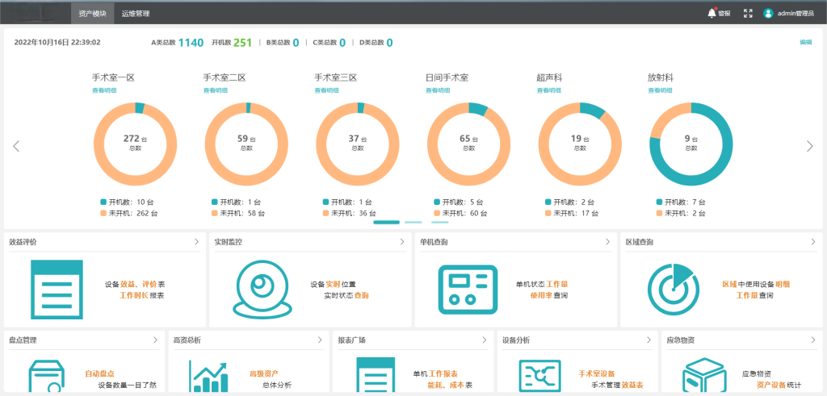Select the 资产模块 tab
The width and height of the screenshot is (827, 396).
[x=92, y=14]
